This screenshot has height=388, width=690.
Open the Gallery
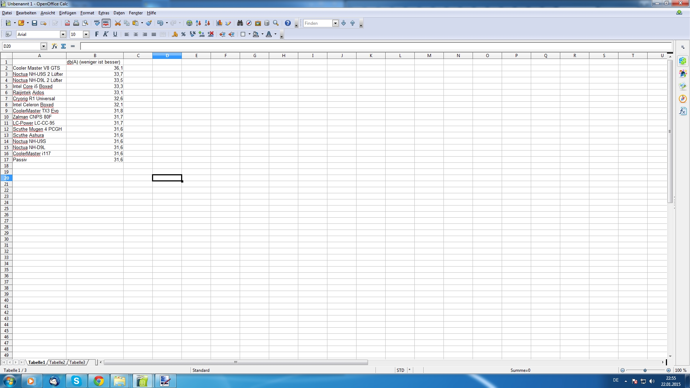tap(258, 23)
